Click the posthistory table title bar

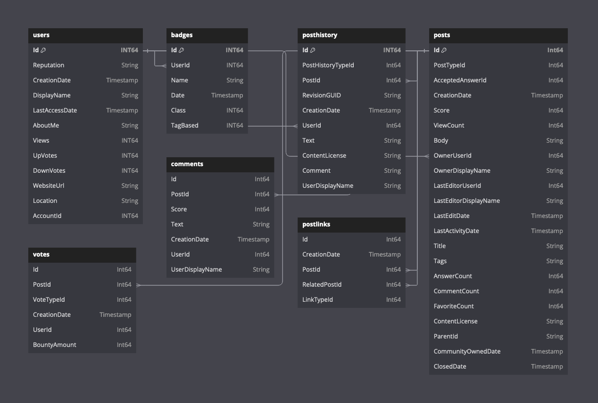[x=351, y=35]
